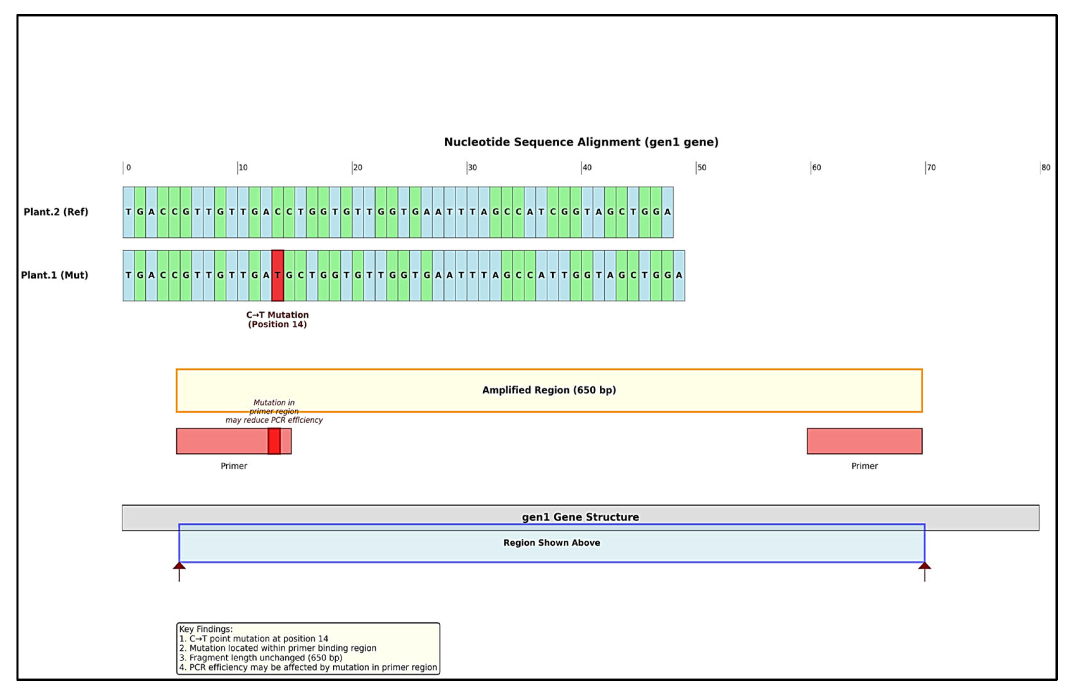Click the ruler tick labeled 10
1075x695 pixels.
242,167
